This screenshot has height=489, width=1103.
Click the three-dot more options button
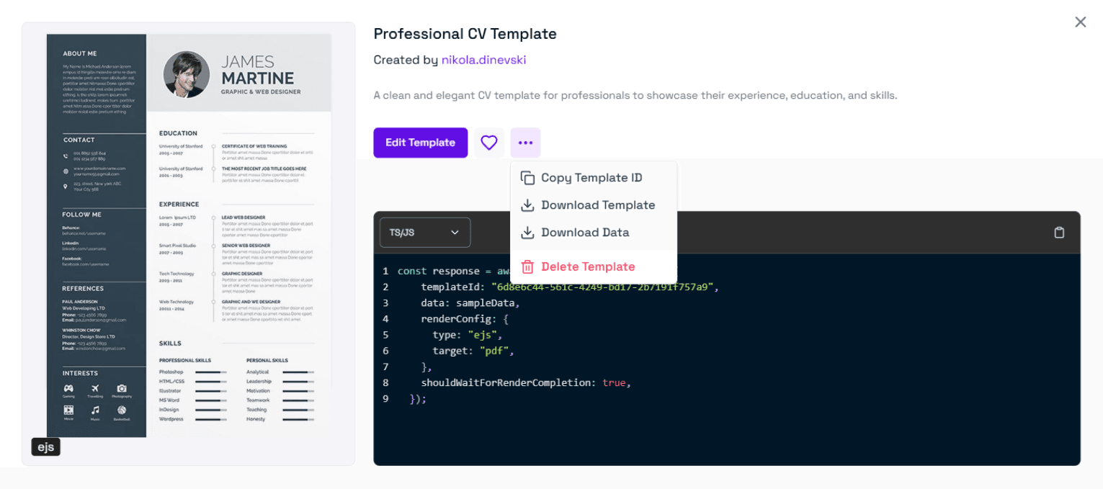tap(525, 143)
